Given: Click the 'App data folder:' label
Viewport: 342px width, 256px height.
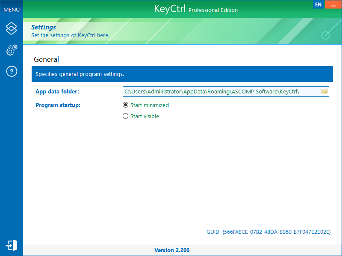Looking at the screenshot, I should pyautogui.click(x=57, y=91).
